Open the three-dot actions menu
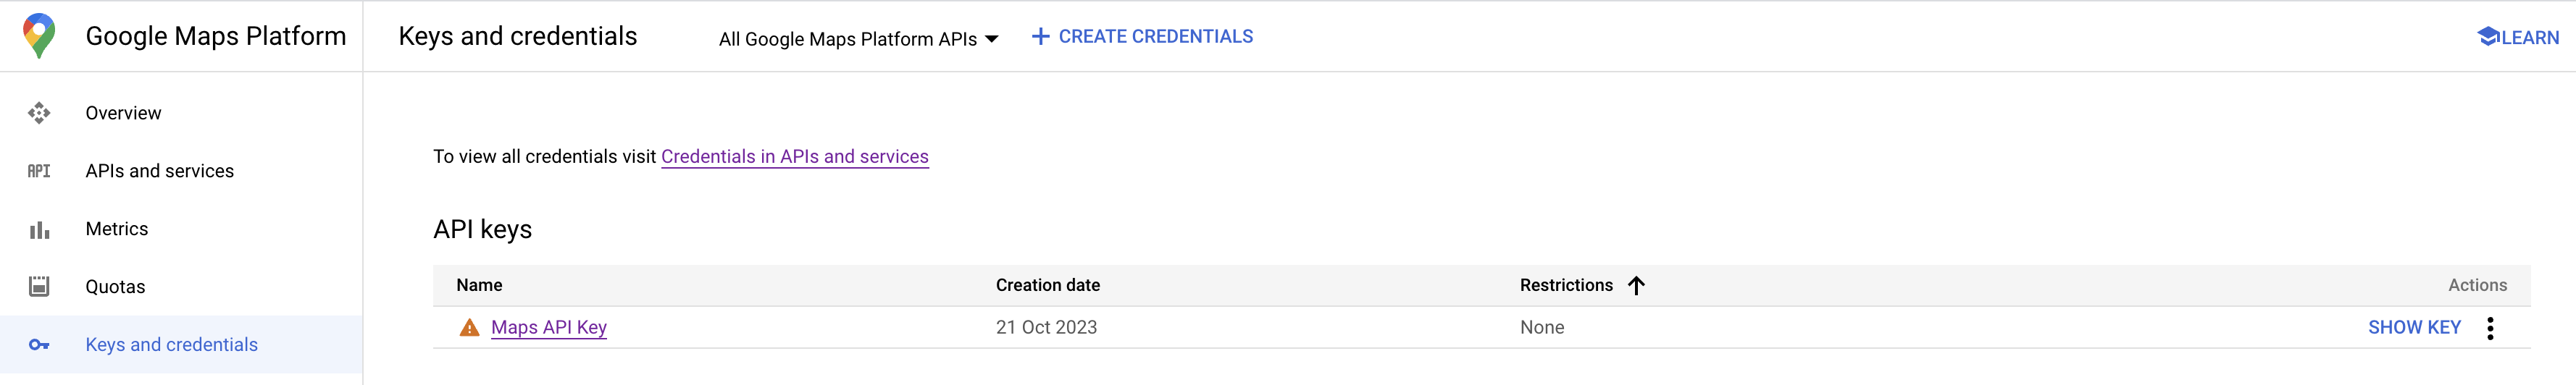Viewport: 2576px width, 385px height. point(2490,328)
